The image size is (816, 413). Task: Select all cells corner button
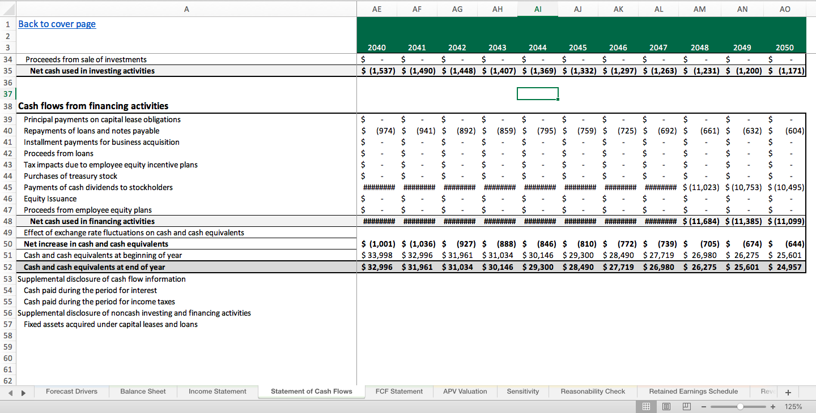[8, 9]
